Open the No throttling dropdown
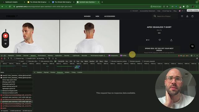 42,58
